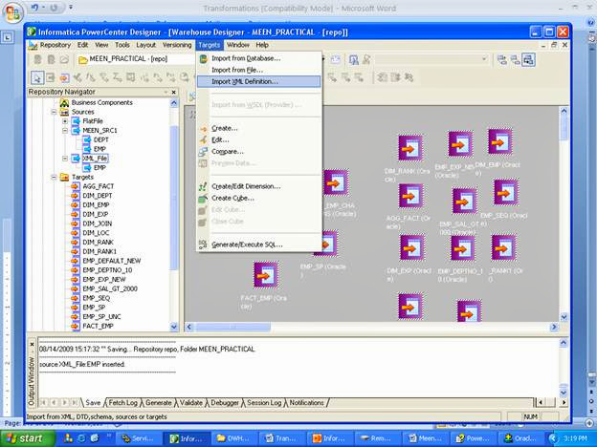Click the DIM_RANK target icon in workspace
This screenshot has height=447, width=597.
coord(410,148)
